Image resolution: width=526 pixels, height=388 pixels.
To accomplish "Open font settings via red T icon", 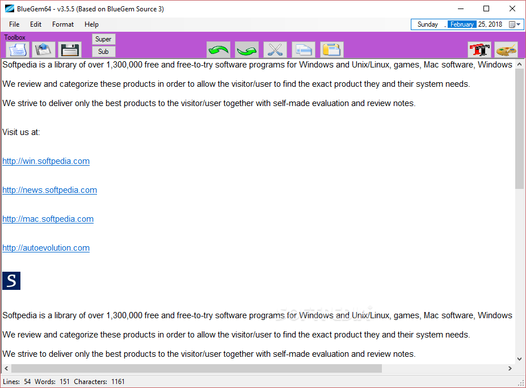I will (x=479, y=50).
